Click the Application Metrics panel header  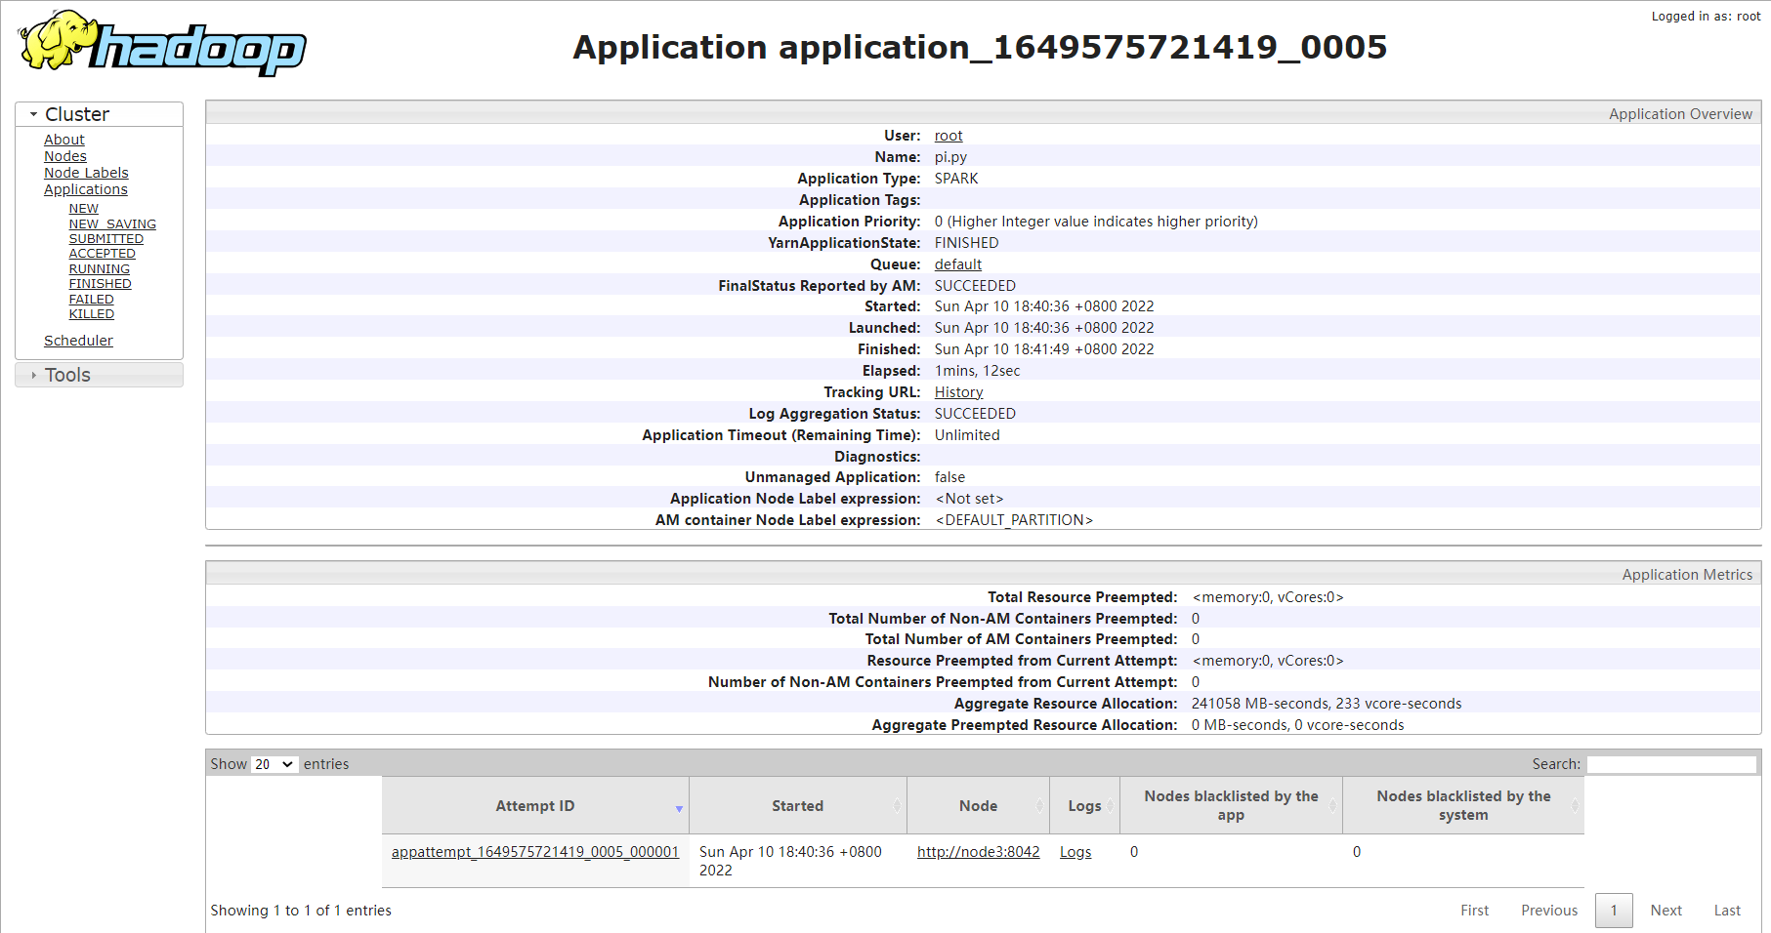(984, 574)
